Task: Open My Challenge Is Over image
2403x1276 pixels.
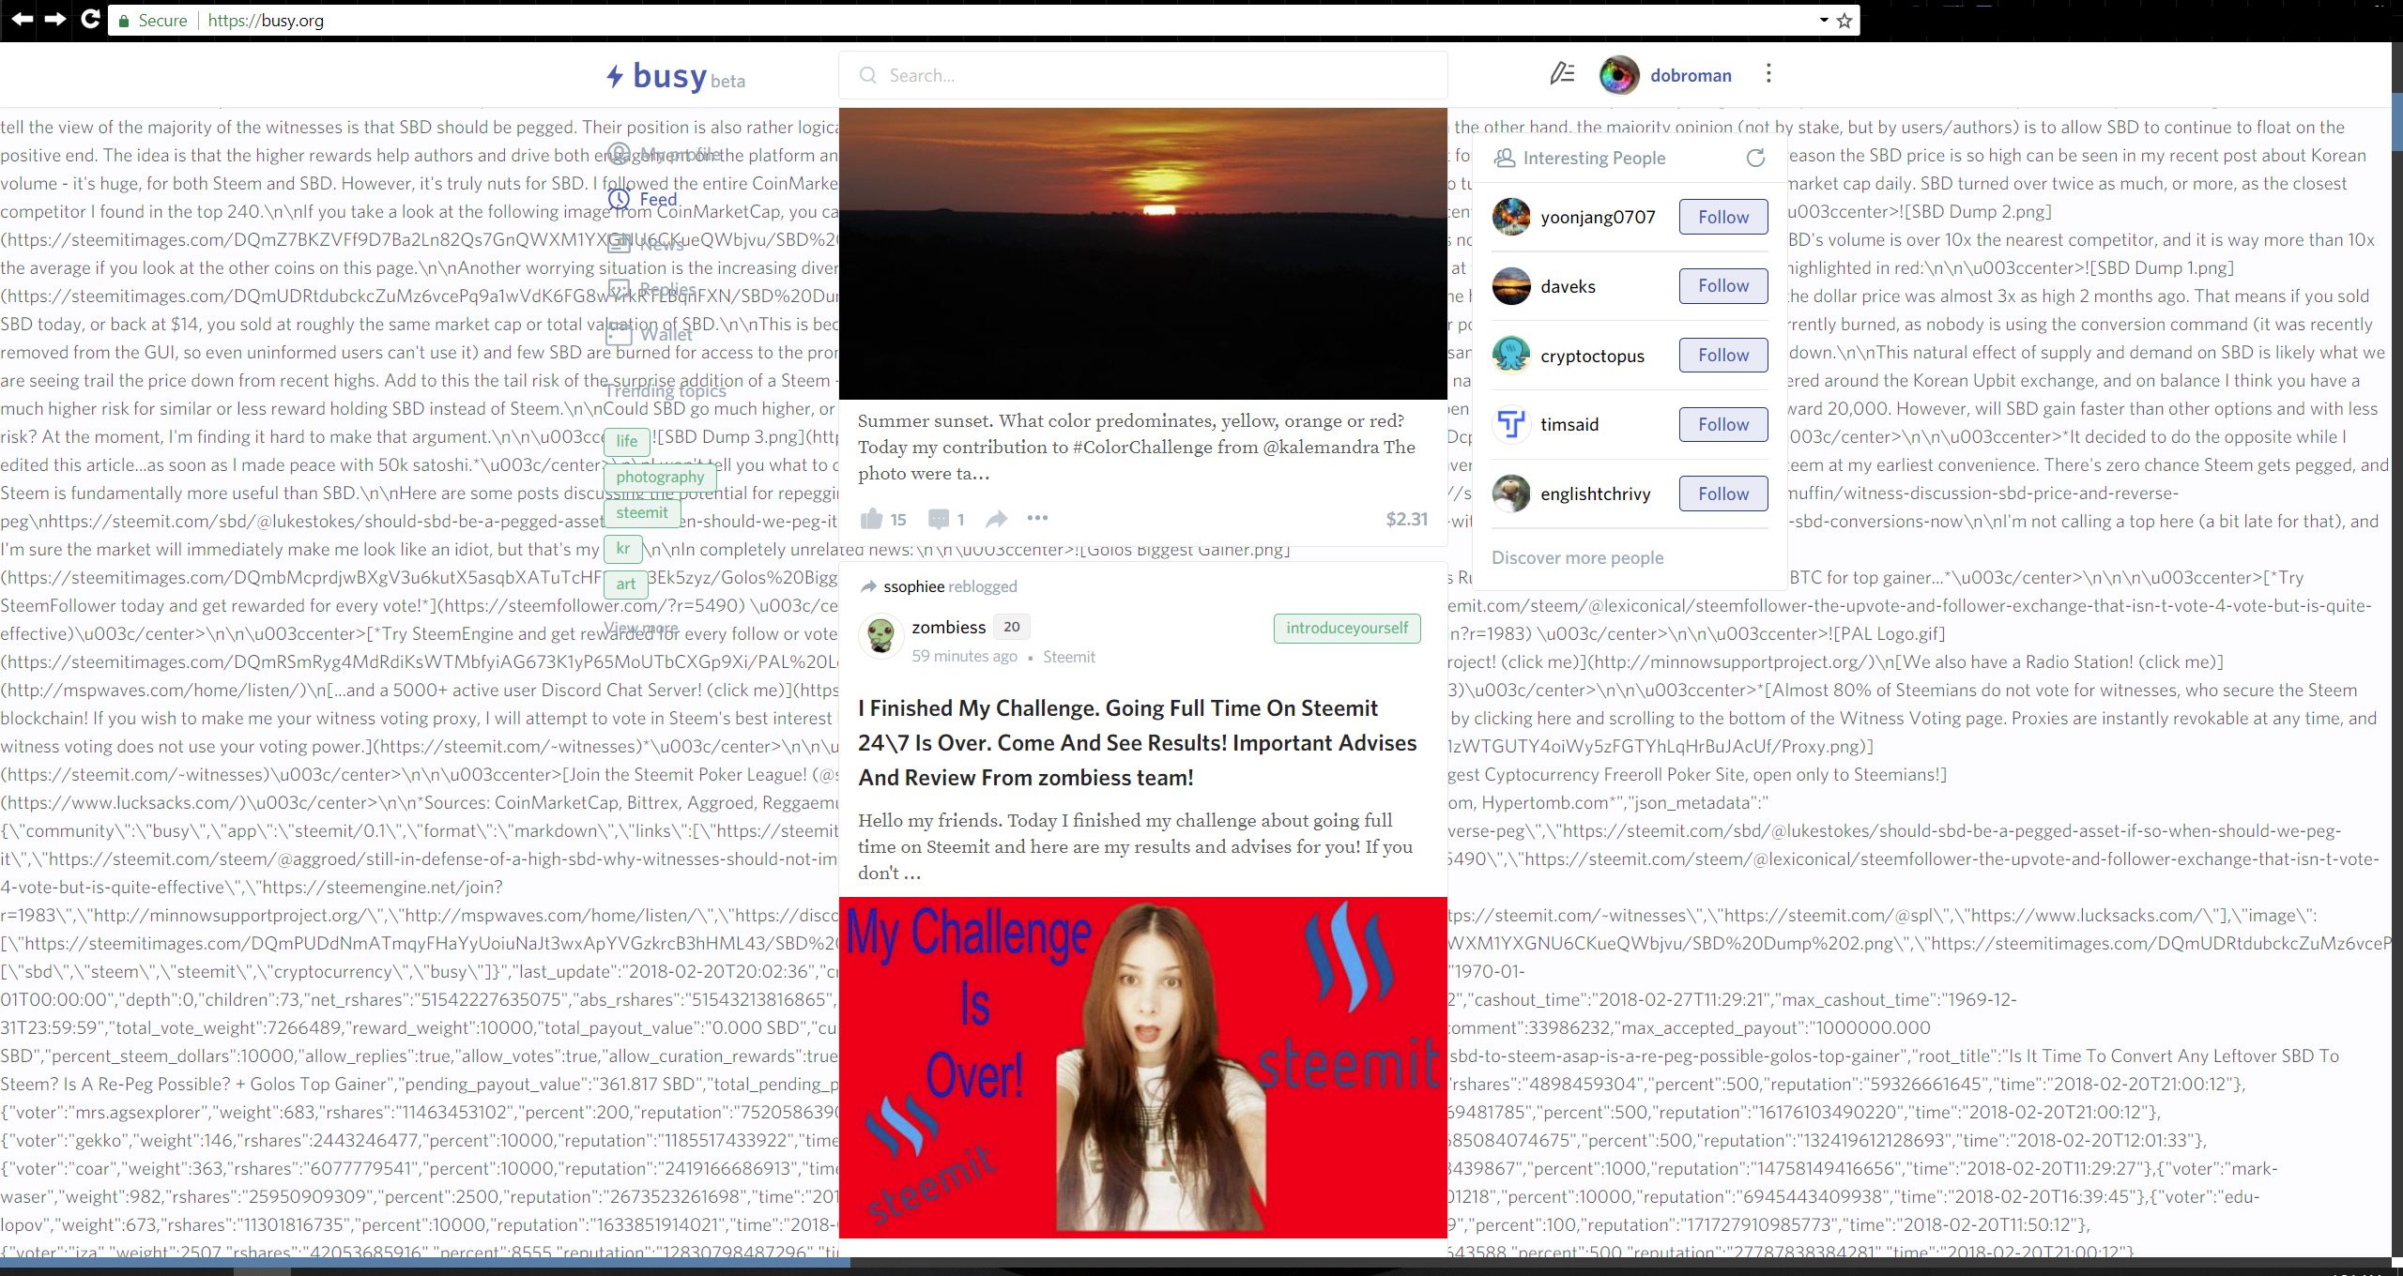Action: pos(1142,1068)
